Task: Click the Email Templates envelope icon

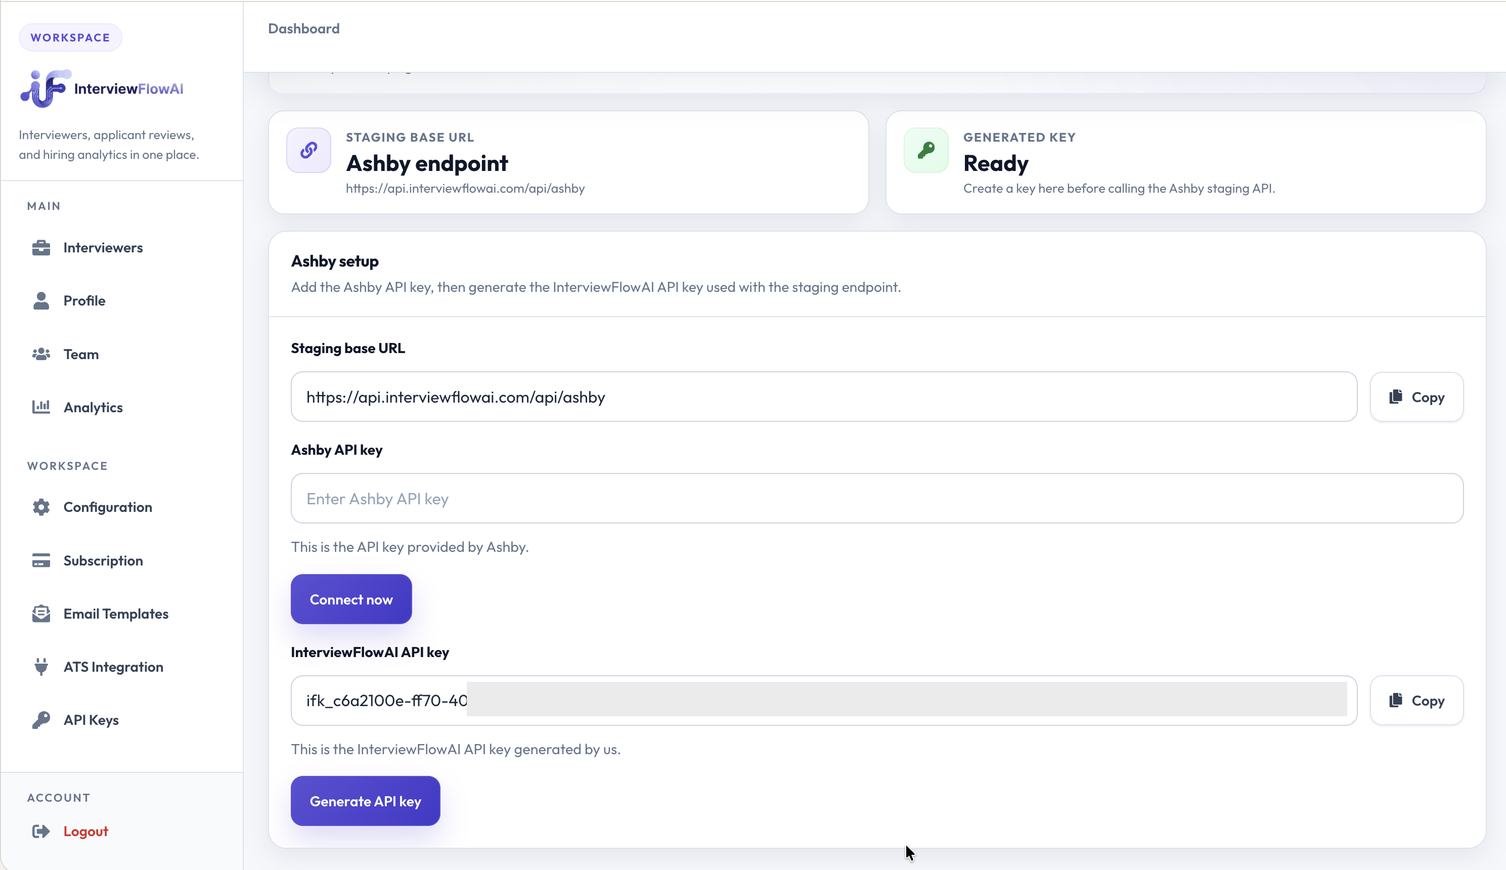Action: (x=40, y=614)
